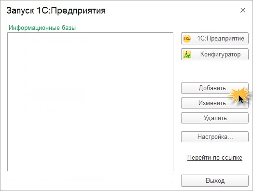
Task: Click the Информационные базы heading
Action: [42, 27]
